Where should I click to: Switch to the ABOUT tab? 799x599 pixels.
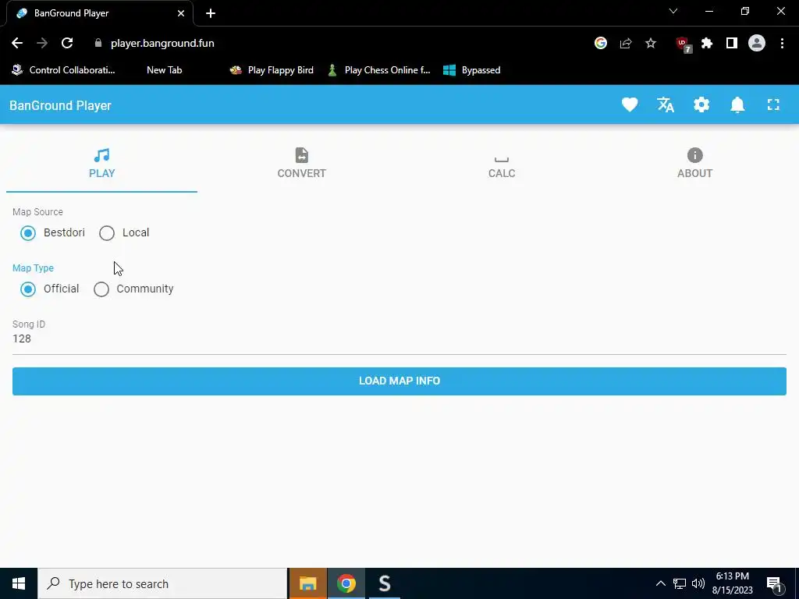pos(694,164)
